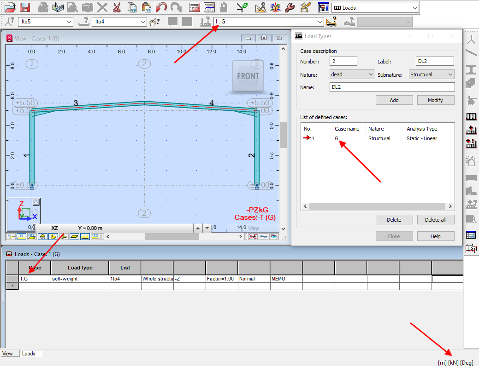Click the case Number input field
The image size is (479, 366).
(x=343, y=61)
